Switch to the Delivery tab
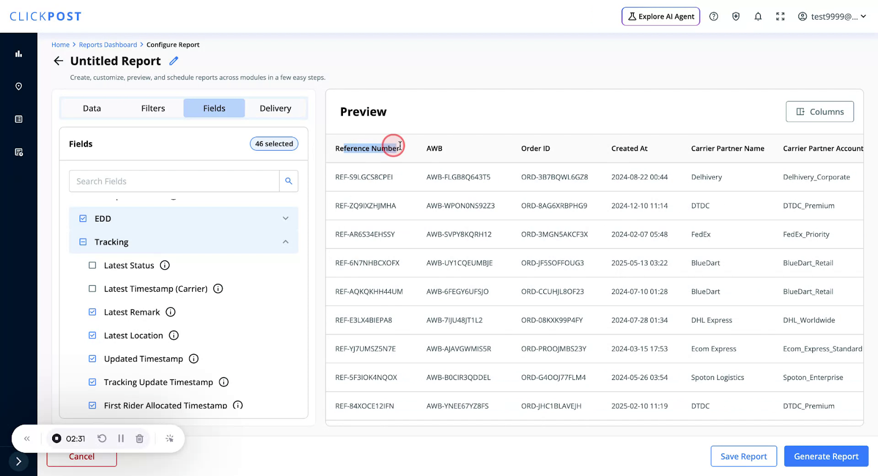878x476 pixels. 275,109
